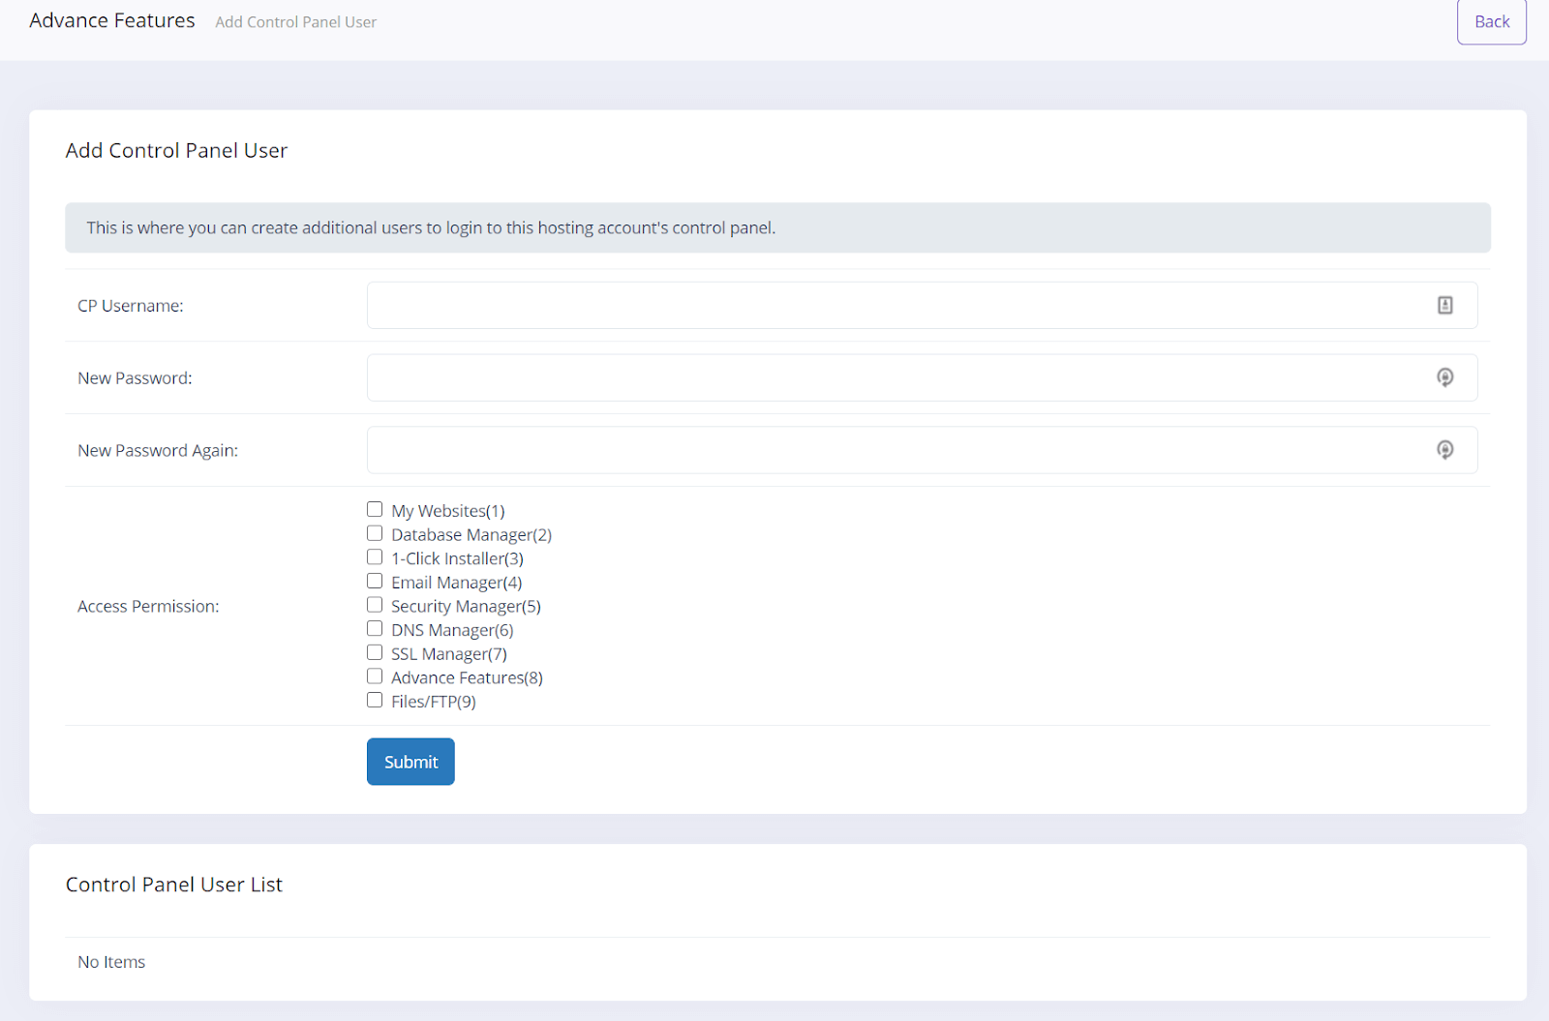Enable Email Manager(4) permission
Viewport: 1549px width, 1021px height.
(375, 581)
